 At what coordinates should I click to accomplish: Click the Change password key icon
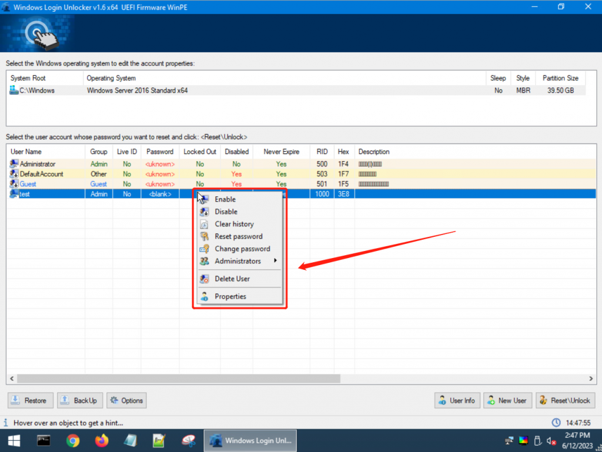205,249
